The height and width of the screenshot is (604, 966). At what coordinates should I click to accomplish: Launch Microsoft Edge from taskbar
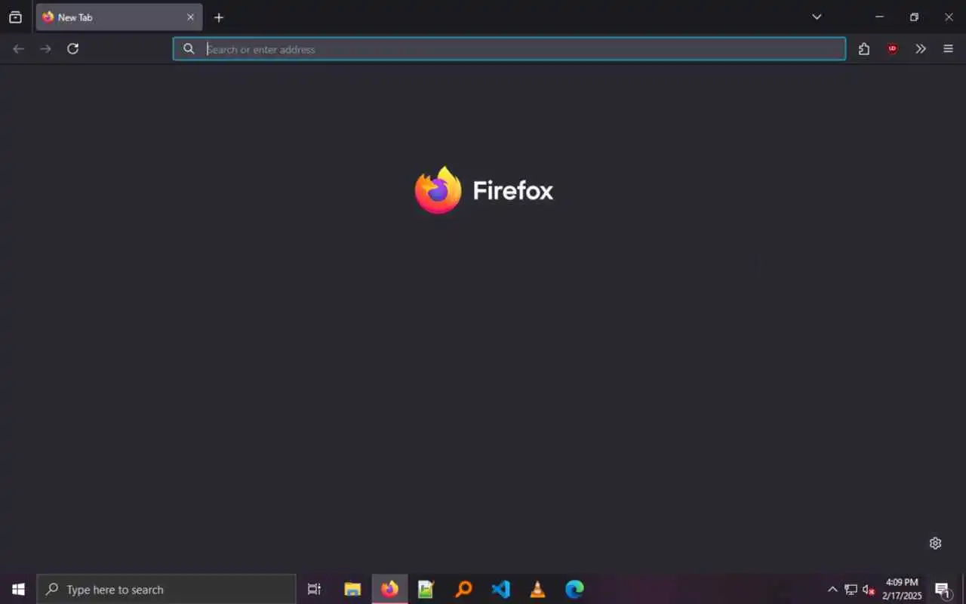click(x=574, y=589)
